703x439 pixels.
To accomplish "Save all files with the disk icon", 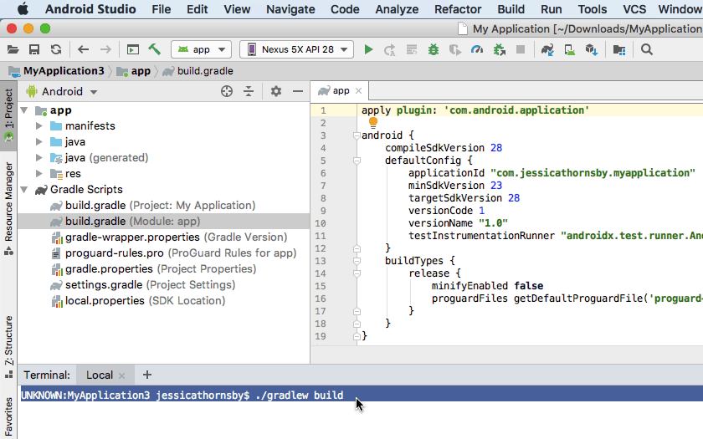I will pyautogui.click(x=34, y=49).
